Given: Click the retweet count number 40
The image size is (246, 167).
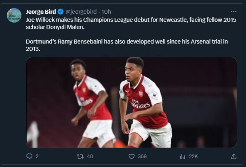Looking at the screenshot, I should [x=90, y=156].
